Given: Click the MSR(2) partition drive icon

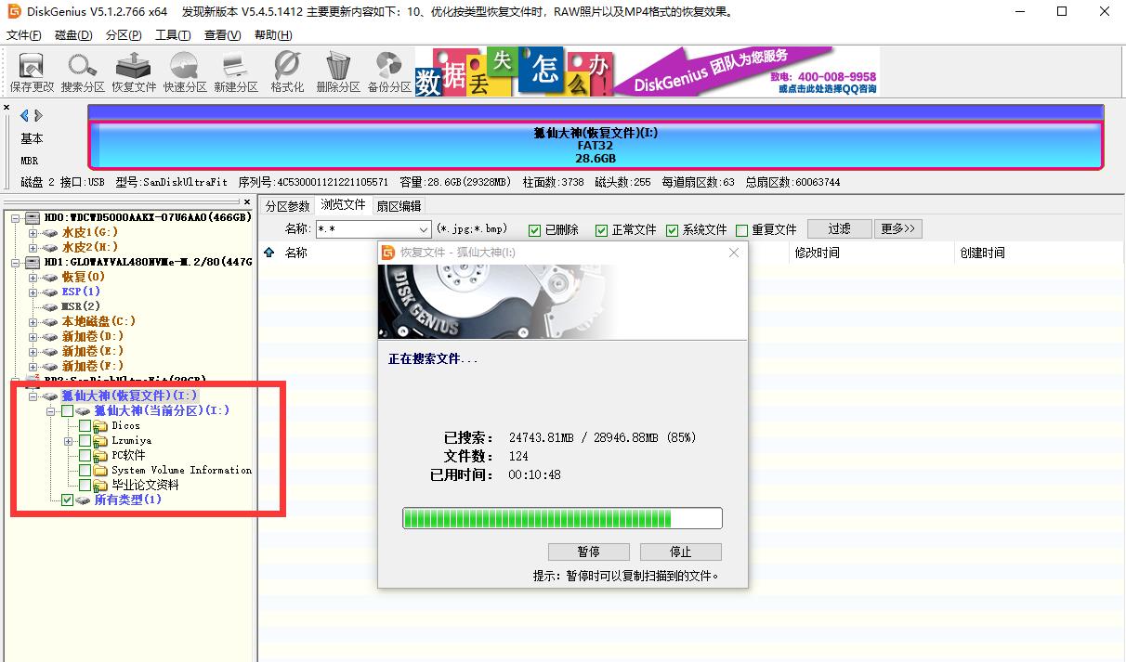Looking at the screenshot, I should [51, 306].
